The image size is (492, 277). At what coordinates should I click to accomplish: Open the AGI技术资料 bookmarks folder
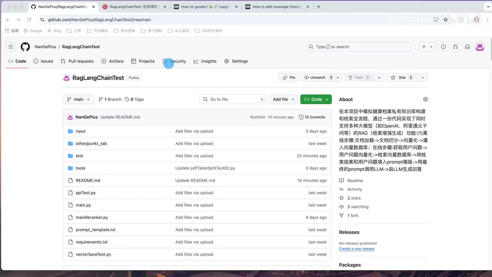click(x=208, y=31)
